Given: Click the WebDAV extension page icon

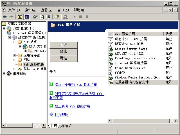Looking at the screenshot, I should click(x=111, y=73).
